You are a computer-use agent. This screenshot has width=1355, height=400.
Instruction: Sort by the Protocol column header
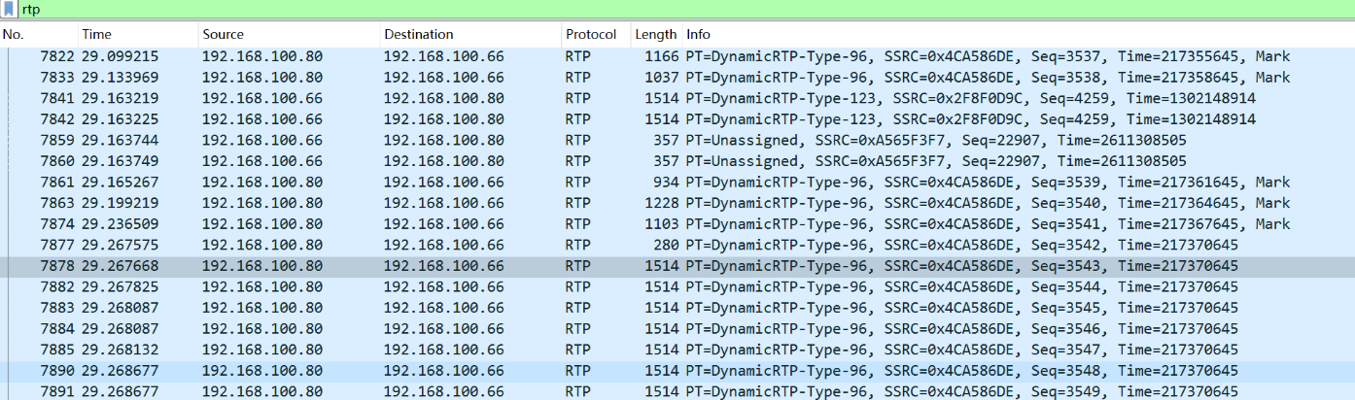click(596, 35)
